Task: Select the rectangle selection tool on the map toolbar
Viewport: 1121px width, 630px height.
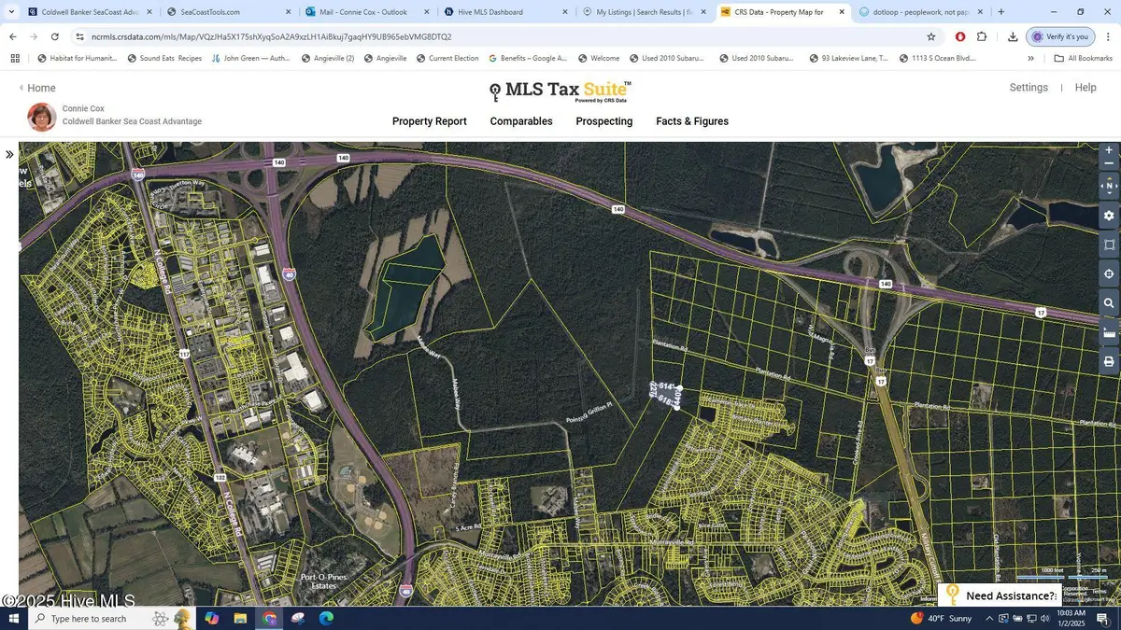Action: (1110, 245)
